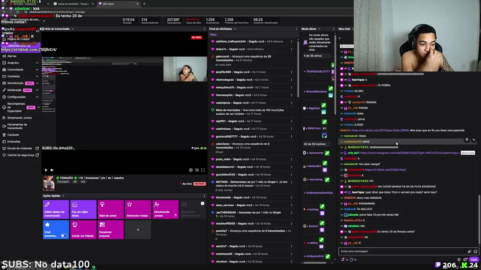Open options for wjeff01 follow entry

click(291, 121)
